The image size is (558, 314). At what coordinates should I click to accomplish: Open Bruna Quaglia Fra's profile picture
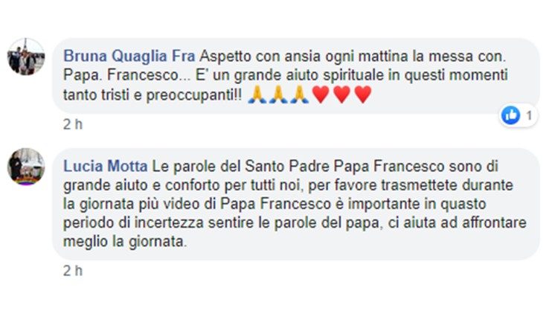[26, 57]
